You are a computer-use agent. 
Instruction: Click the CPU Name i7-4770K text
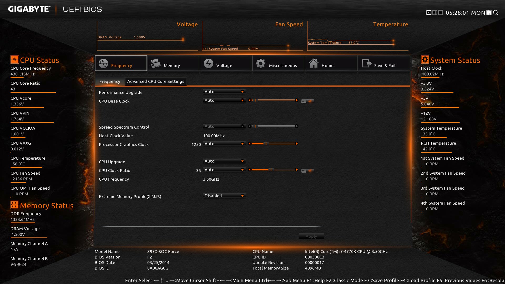(x=346, y=251)
